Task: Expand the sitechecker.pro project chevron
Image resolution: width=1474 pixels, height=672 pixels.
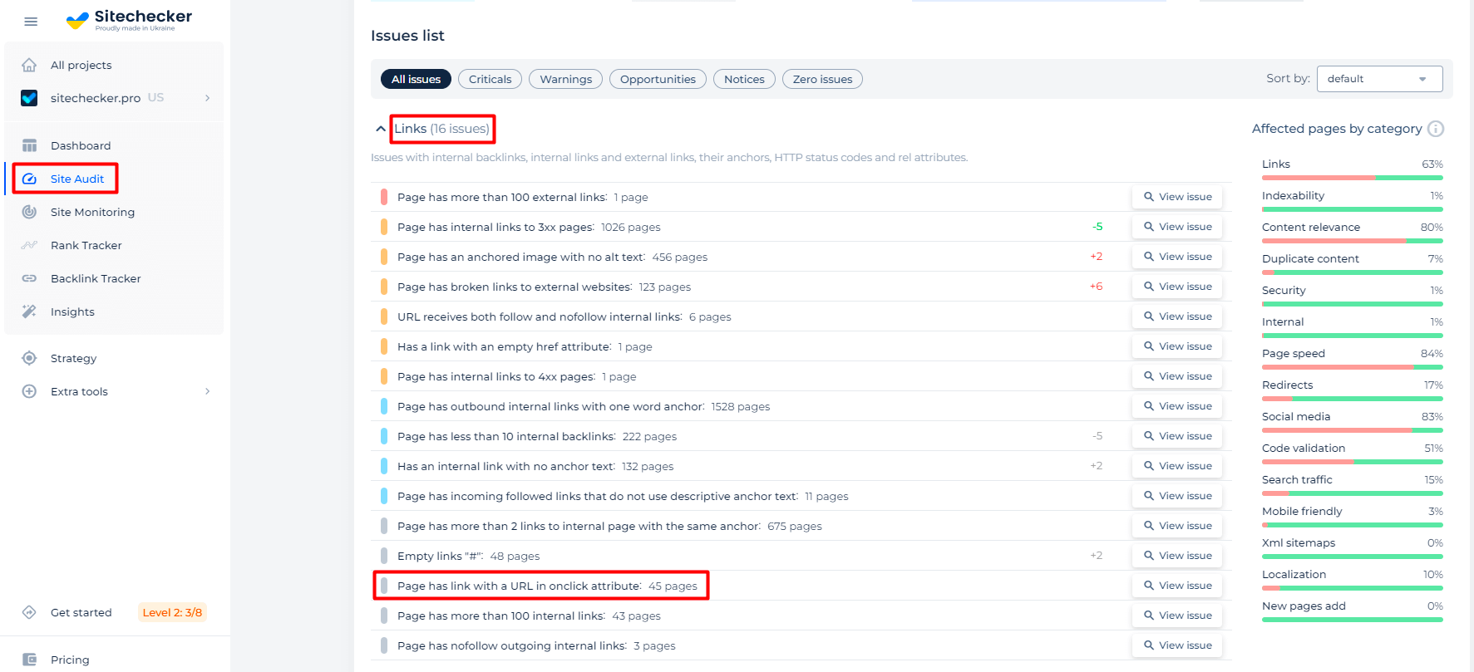Action: 207,98
